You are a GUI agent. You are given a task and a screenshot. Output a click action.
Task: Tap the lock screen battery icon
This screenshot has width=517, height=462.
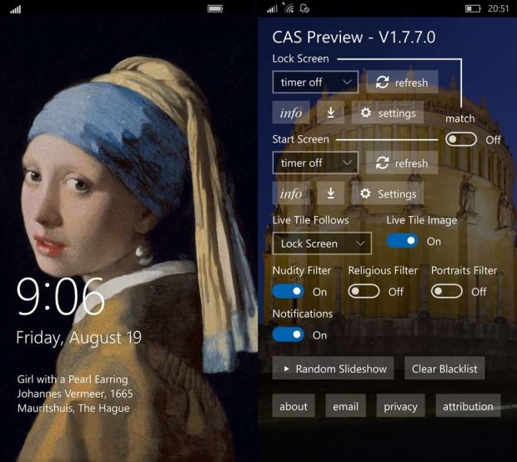pos(215,8)
